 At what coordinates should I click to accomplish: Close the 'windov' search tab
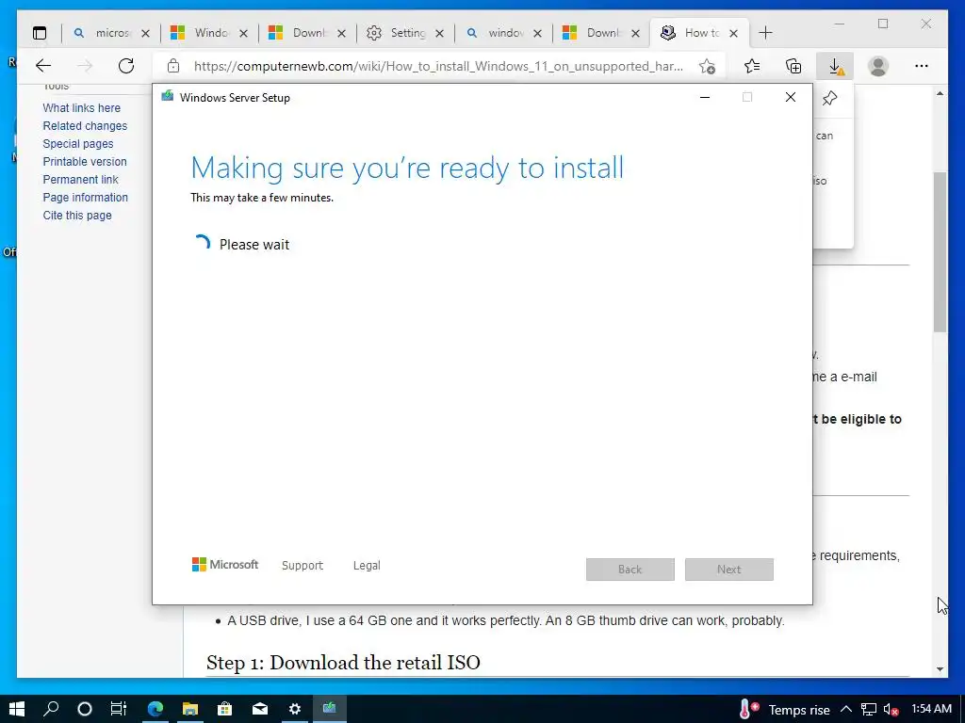point(537,33)
